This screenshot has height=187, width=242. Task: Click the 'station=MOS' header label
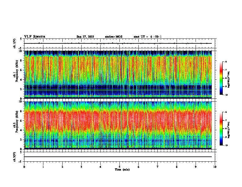[x=114, y=37]
